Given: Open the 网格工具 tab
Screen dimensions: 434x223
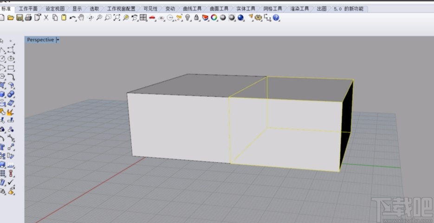Looking at the screenshot, I should 272,9.
